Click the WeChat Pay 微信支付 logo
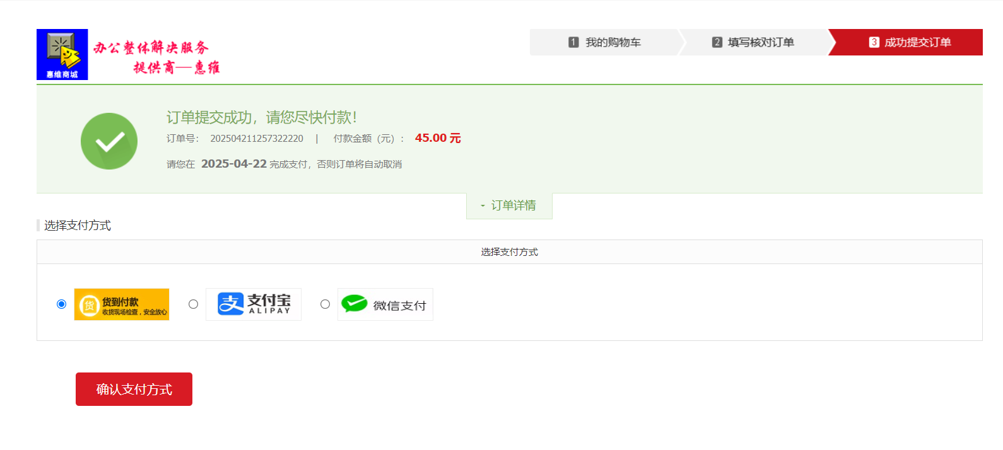This screenshot has width=1003, height=450. point(385,304)
